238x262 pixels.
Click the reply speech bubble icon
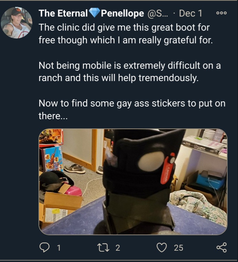point(44,248)
